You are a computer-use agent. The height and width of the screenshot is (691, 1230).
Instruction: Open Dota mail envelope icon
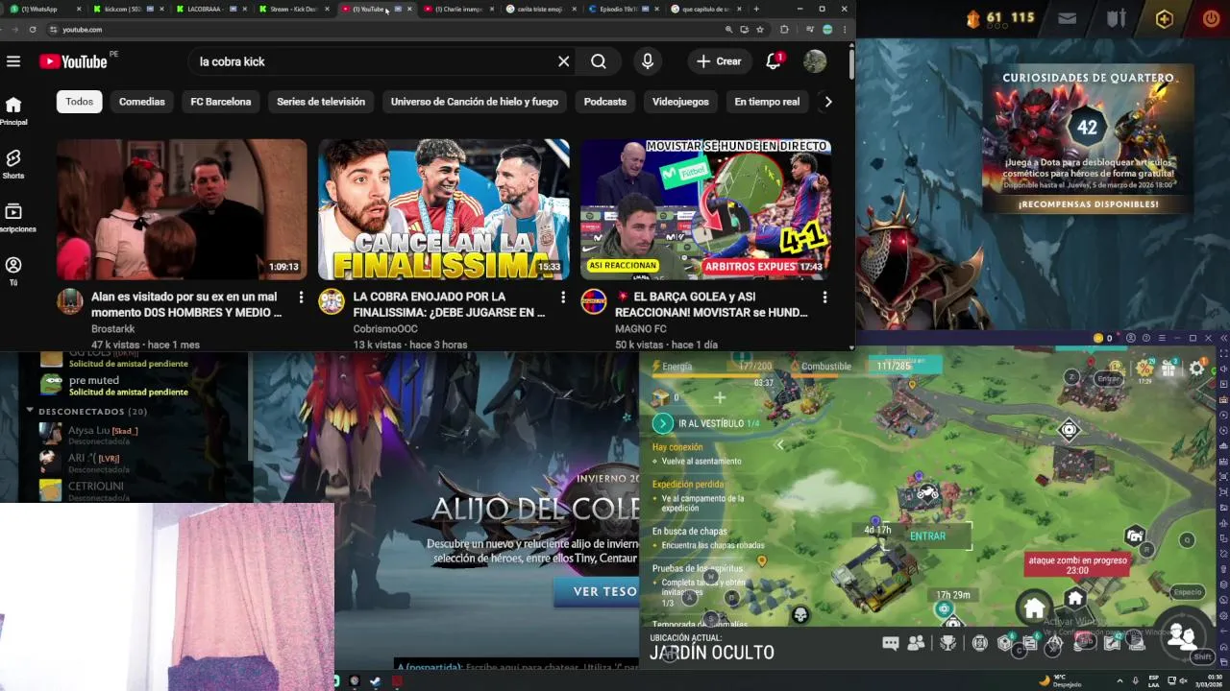click(1068, 18)
